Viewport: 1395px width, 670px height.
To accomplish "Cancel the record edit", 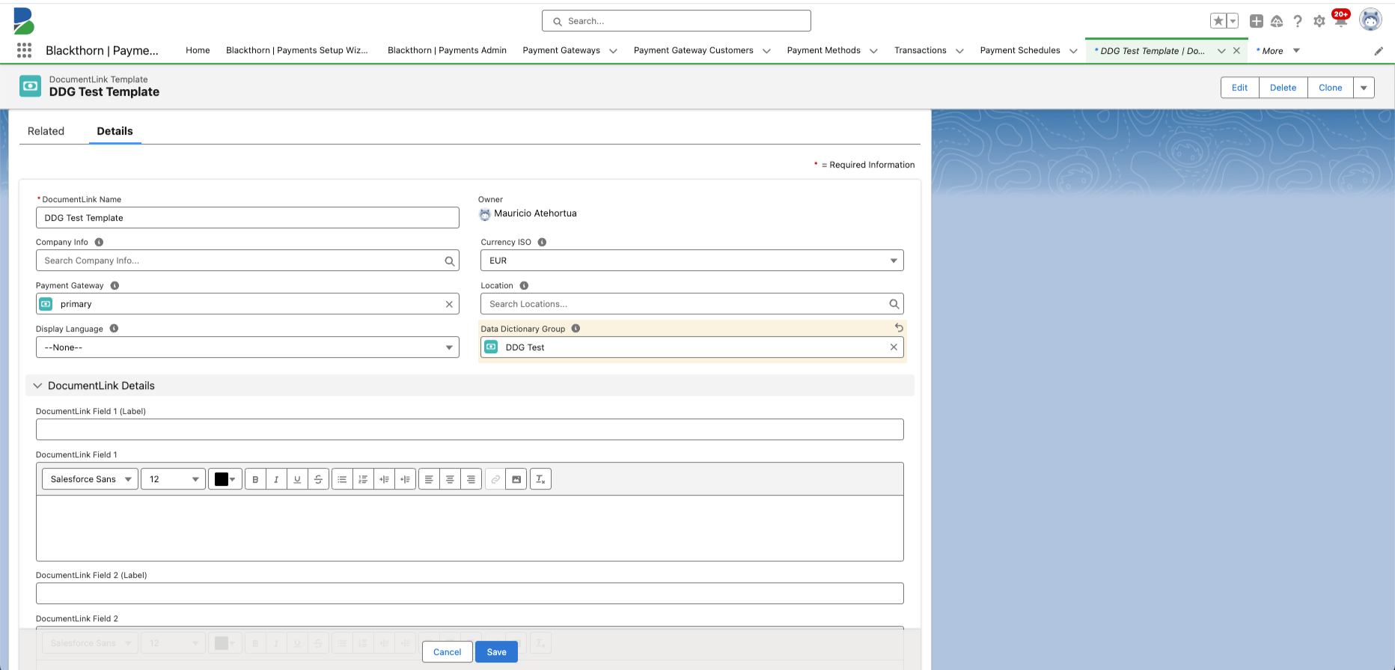I will tap(448, 652).
